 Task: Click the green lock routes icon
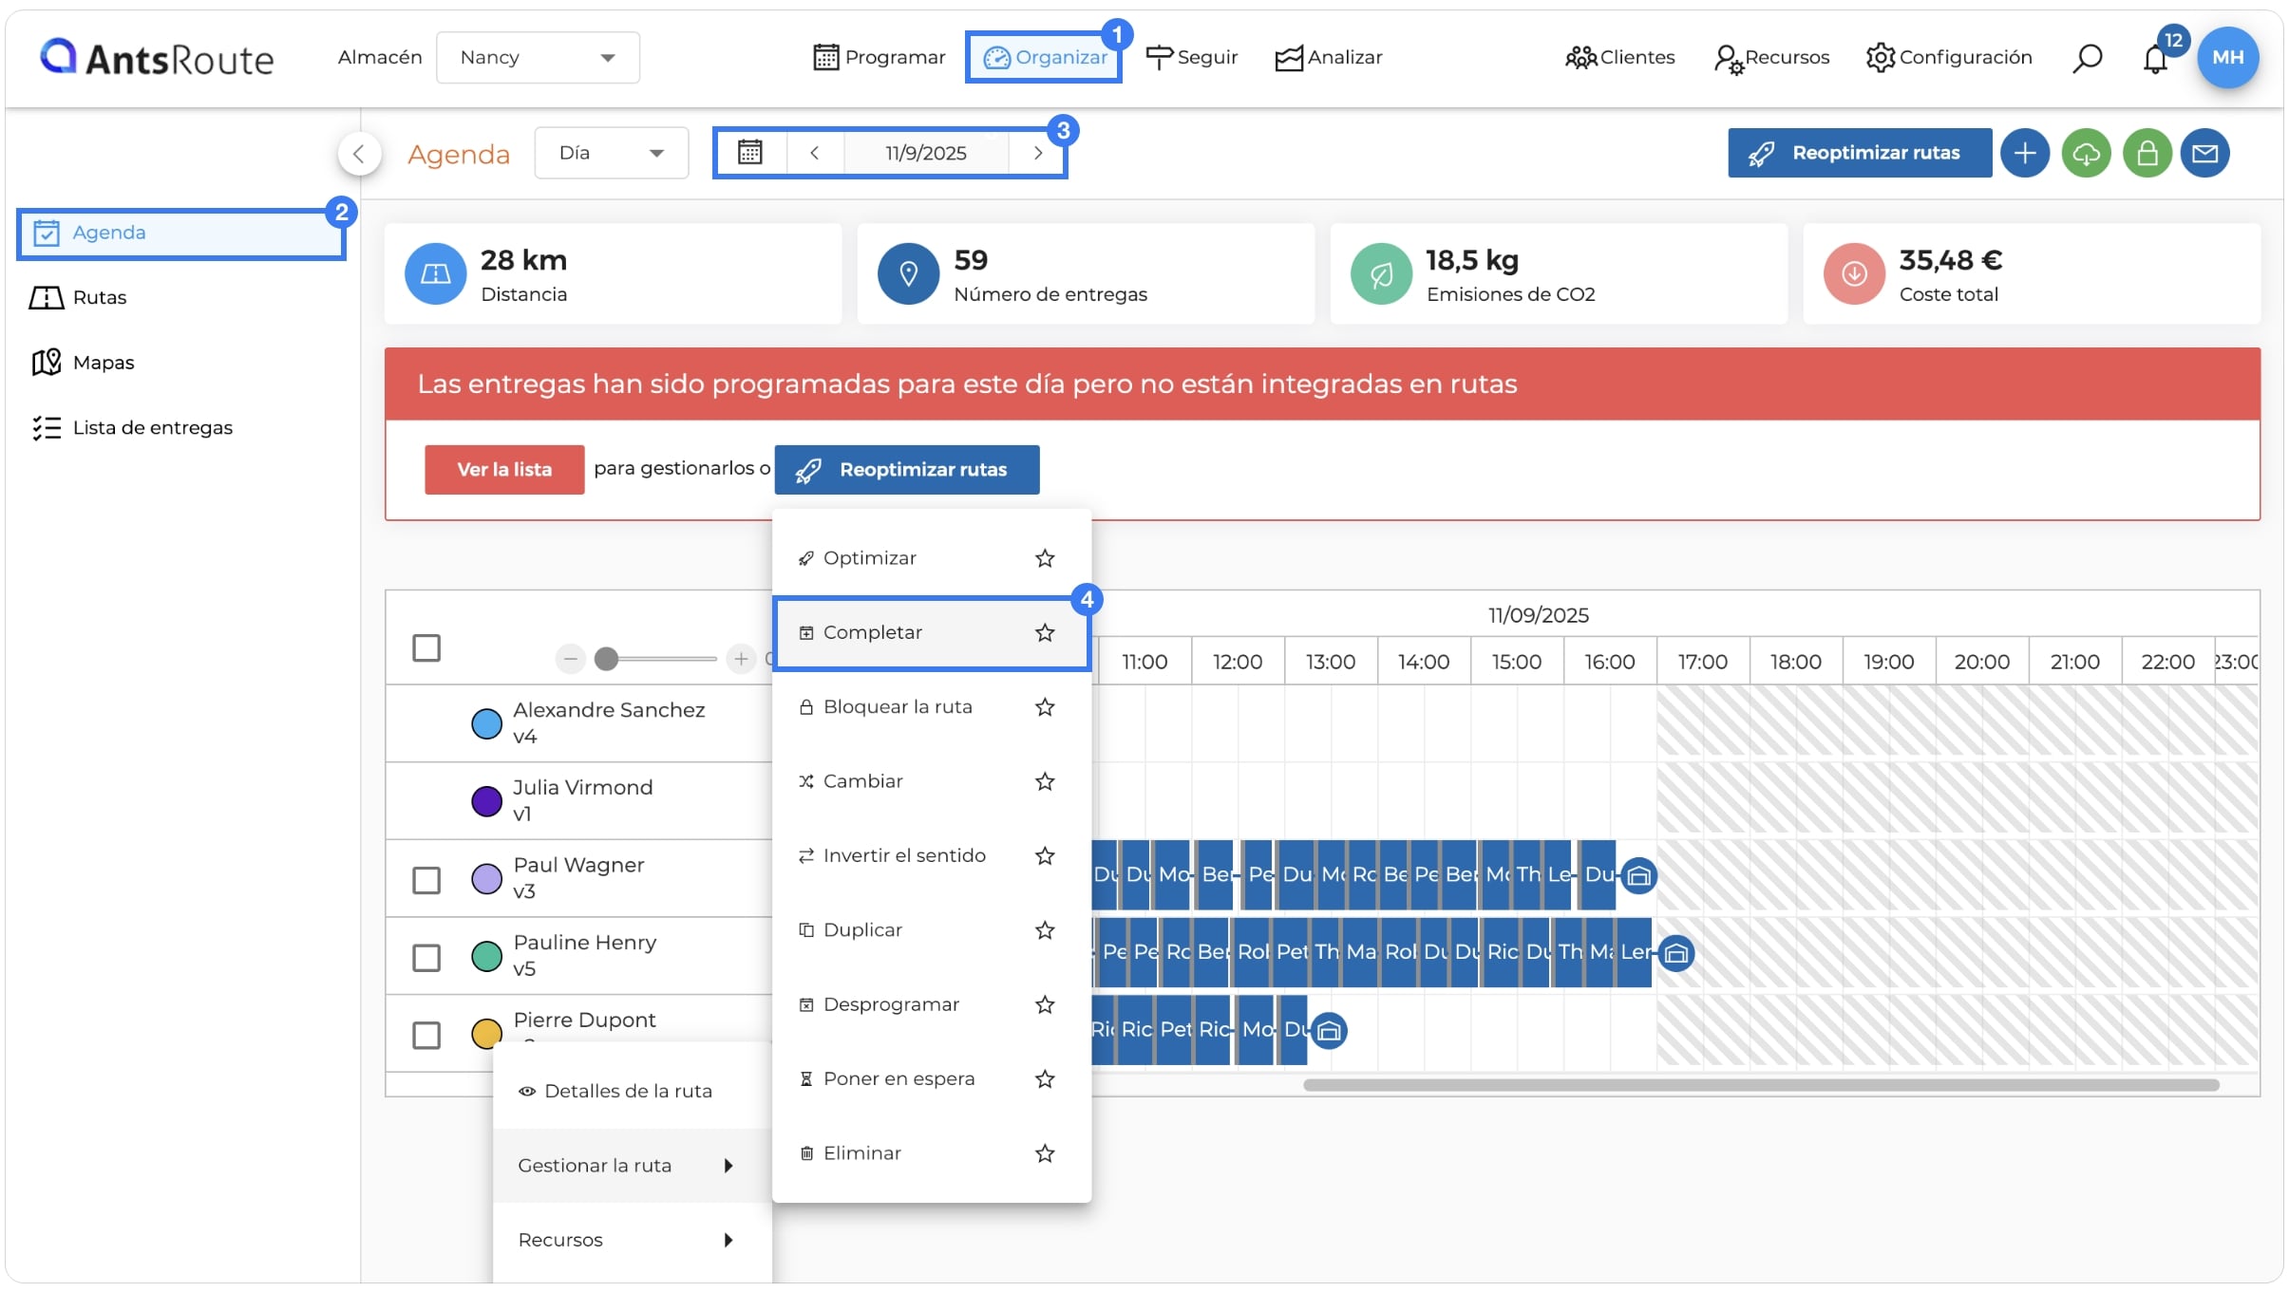point(2147,153)
